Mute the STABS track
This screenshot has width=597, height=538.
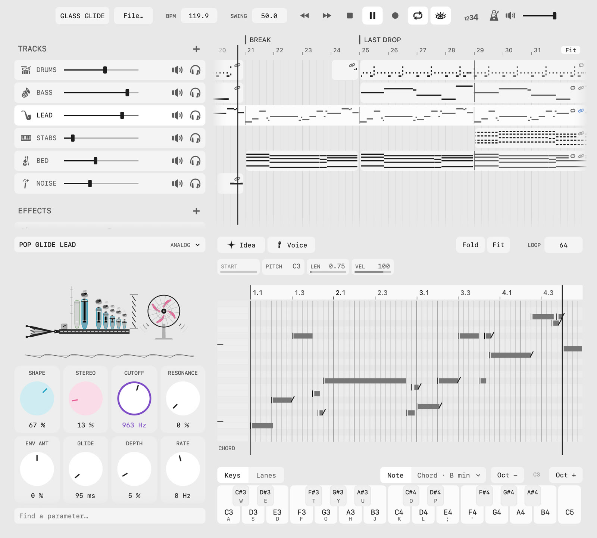pyautogui.click(x=177, y=138)
